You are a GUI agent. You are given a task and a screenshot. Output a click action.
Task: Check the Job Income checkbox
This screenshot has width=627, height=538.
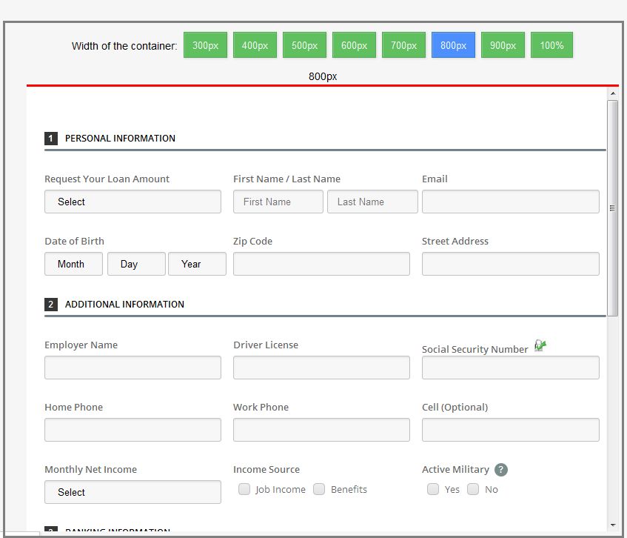coord(244,489)
